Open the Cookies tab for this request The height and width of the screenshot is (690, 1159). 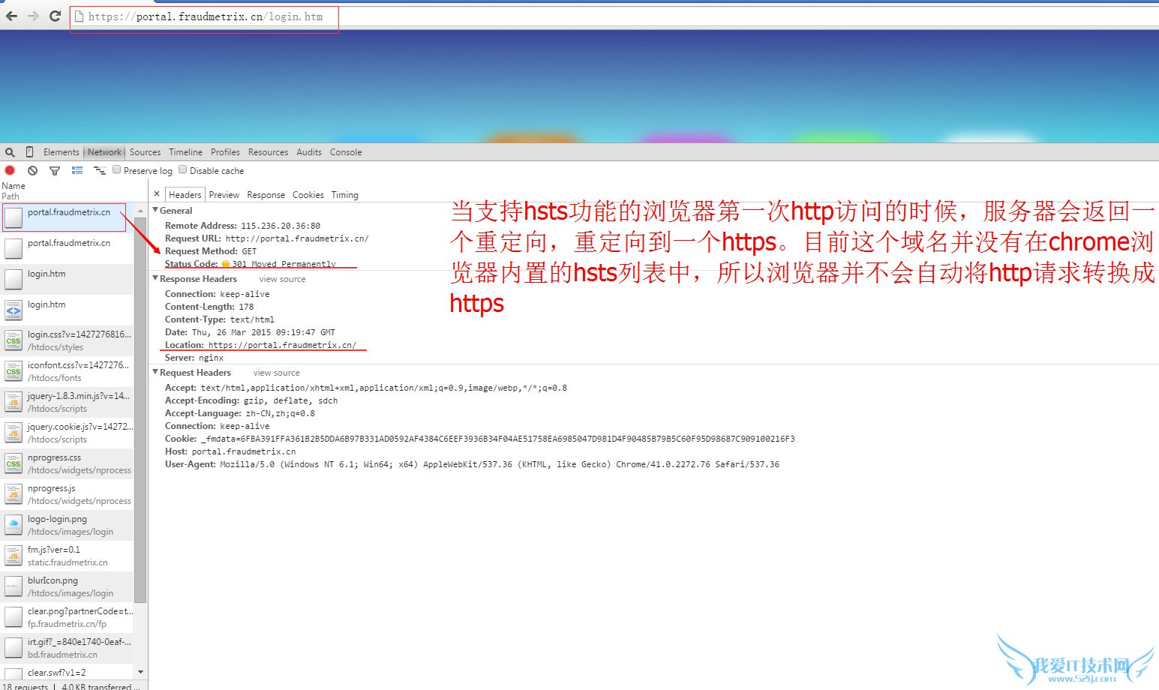tap(308, 194)
